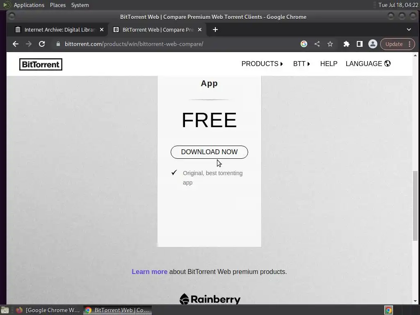Click the Firefox icon in bottom taskbar

tap(19, 310)
